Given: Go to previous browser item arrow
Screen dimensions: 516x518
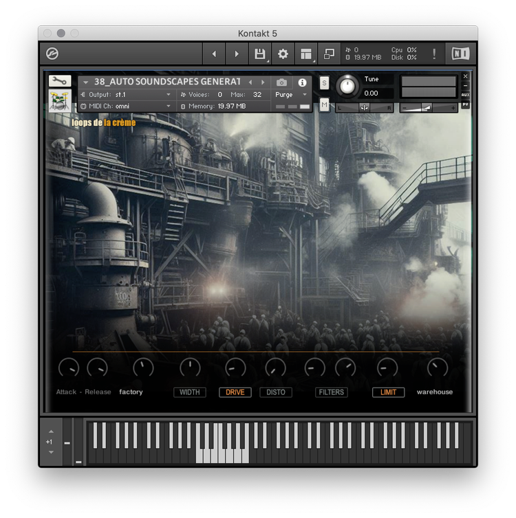Looking at the screenshot, I should click(x=214, y=54).
